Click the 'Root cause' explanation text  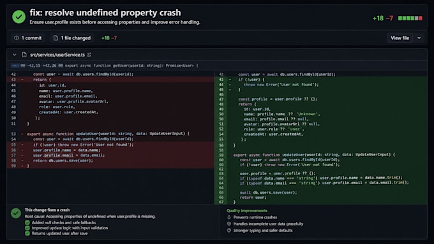[90, 217]
